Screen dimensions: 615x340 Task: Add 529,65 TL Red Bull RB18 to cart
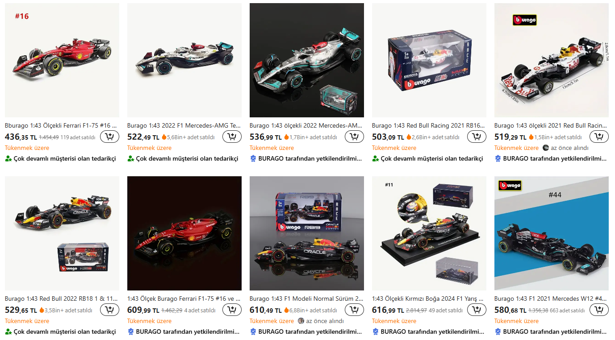109,310
